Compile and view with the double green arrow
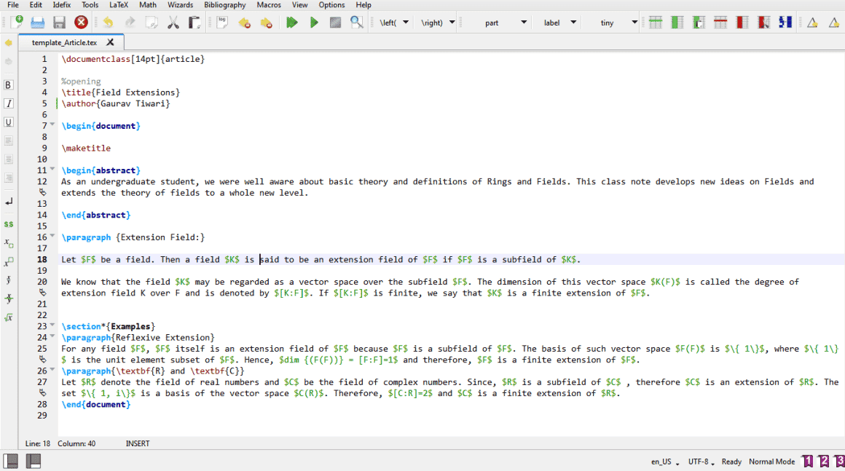Screen dimensions: 845x471 (x=291, y=22)
